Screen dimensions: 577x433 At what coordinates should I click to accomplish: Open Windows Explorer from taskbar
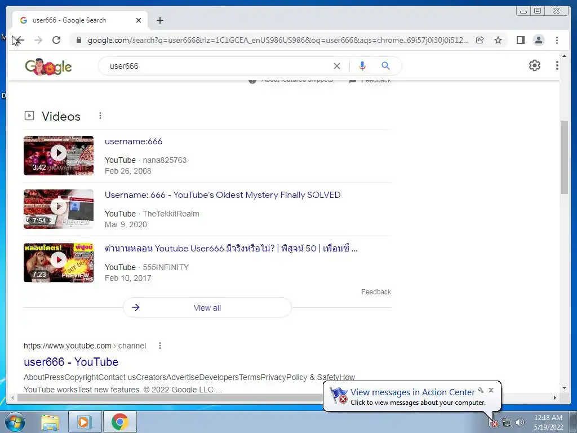(x=50, y=422)
